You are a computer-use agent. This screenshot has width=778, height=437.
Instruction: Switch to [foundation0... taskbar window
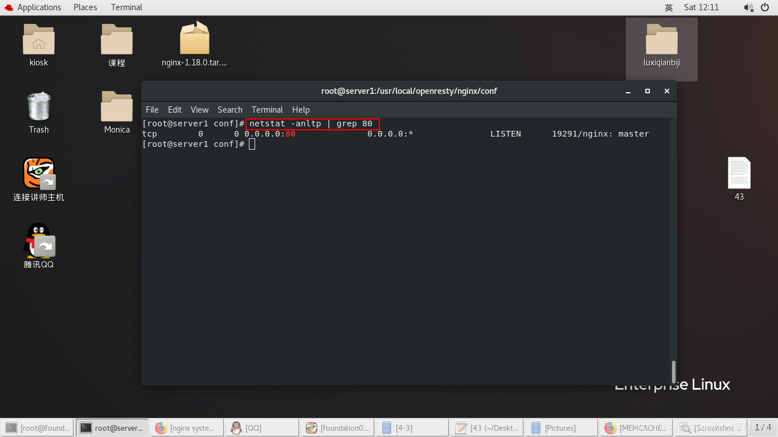[337, 428]
